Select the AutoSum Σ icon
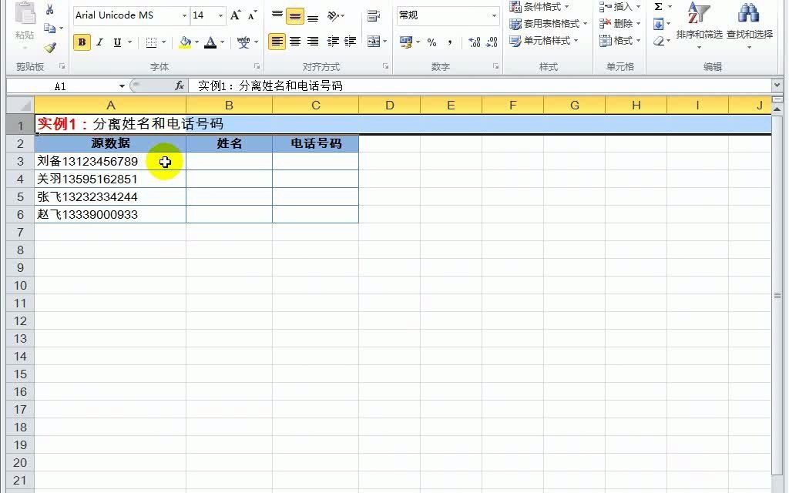 coord(657,8)
